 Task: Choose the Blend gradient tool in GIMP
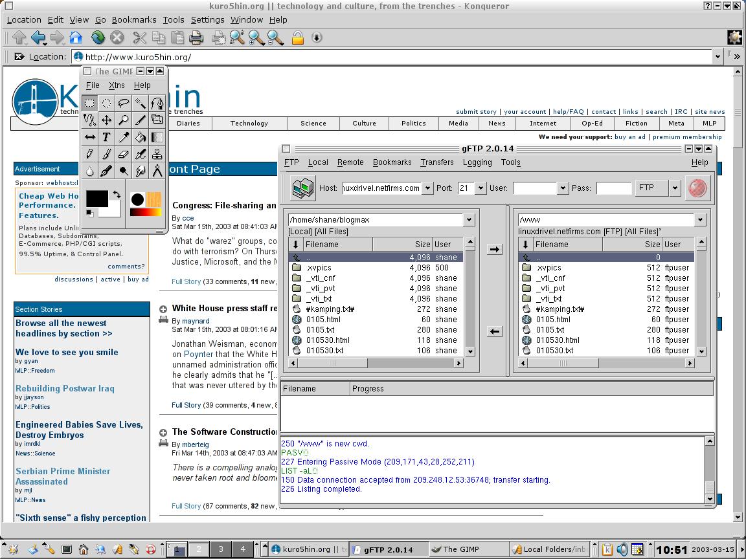tap(157, 137)
